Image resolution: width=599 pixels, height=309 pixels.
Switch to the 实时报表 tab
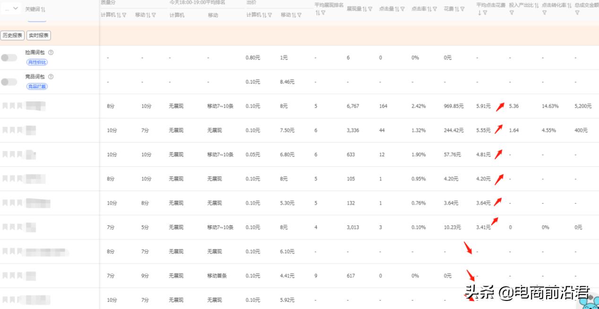(38, 35)
